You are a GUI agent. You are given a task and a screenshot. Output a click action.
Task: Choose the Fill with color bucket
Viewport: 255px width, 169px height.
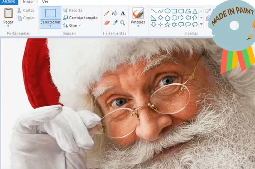115,13
